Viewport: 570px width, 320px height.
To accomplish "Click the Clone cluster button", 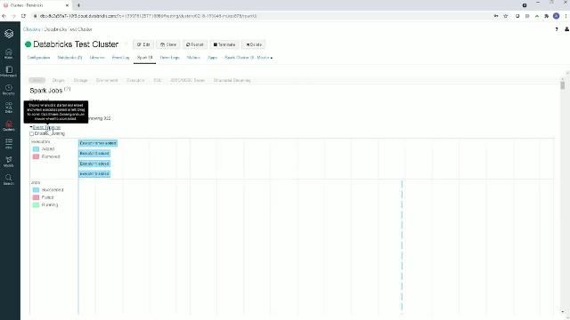I will pyautogui.click(x=168, y=44).
